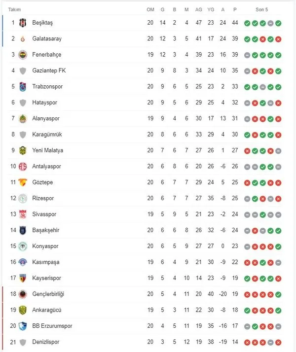This screenshot has width=296, height=352.
Task: Click the Başakşehir club emblem
Action: coord(22,230)
